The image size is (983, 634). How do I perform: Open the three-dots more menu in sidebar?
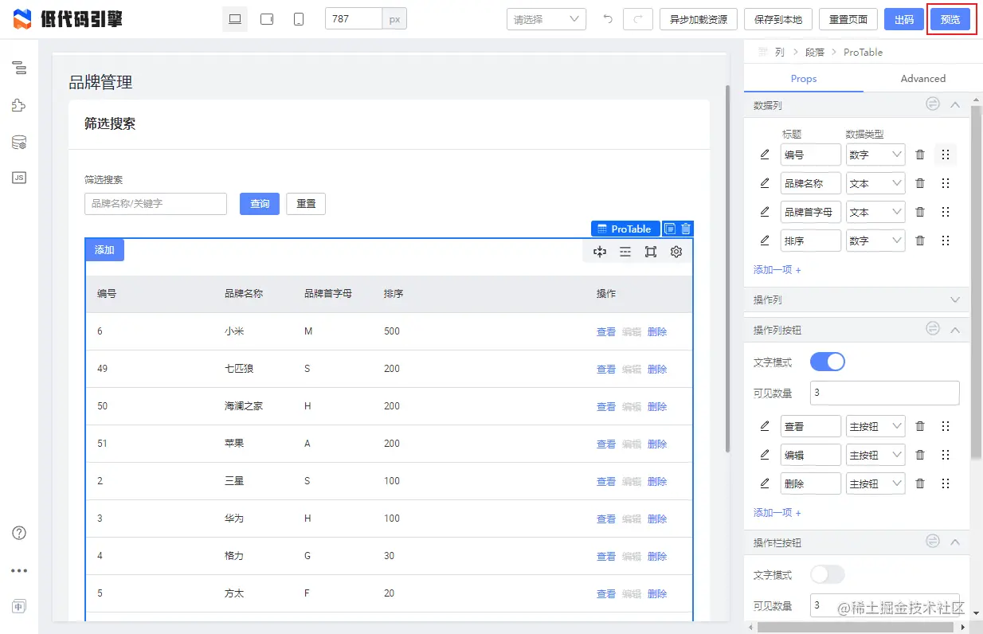pyautogui.click(x=19, y=570)
